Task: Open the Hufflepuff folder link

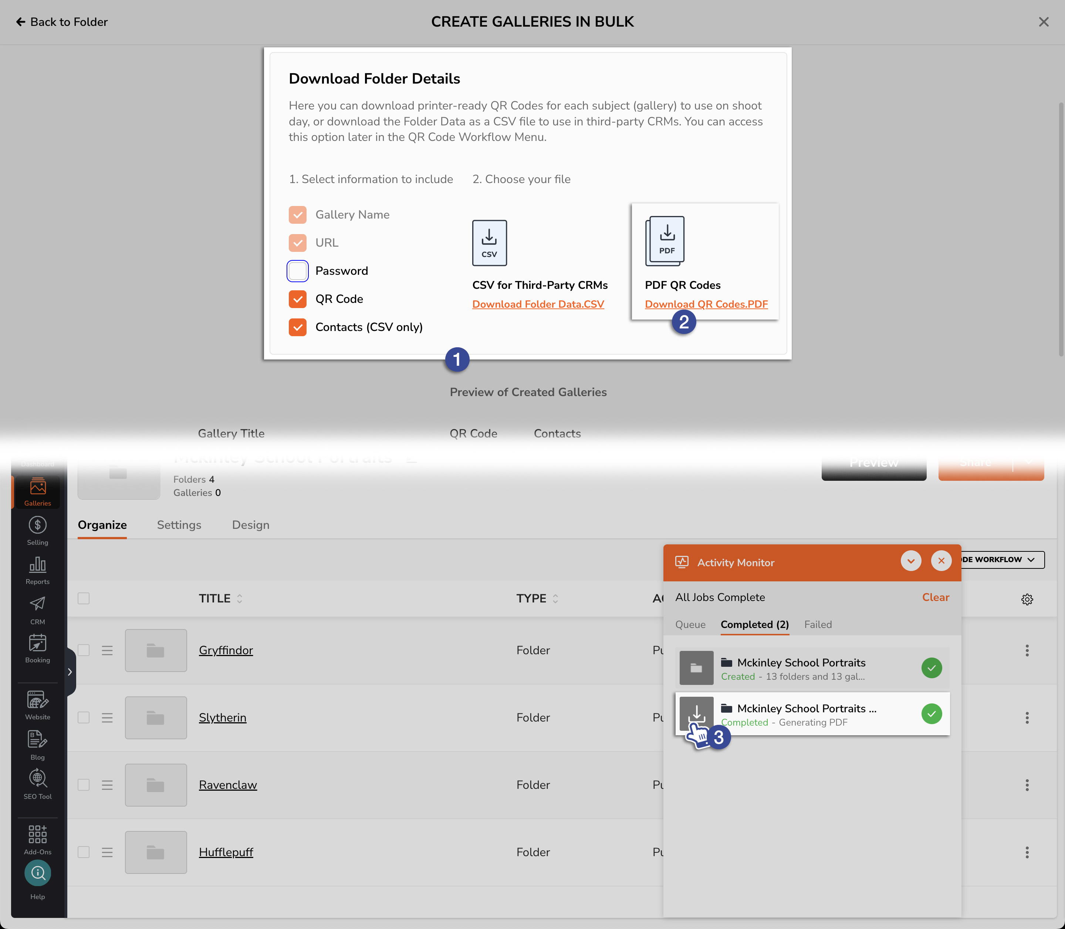Action: (x=226, y=852)
